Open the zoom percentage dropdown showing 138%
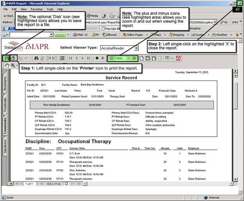Viewport: 244px width, 201px height. [128, 58]
